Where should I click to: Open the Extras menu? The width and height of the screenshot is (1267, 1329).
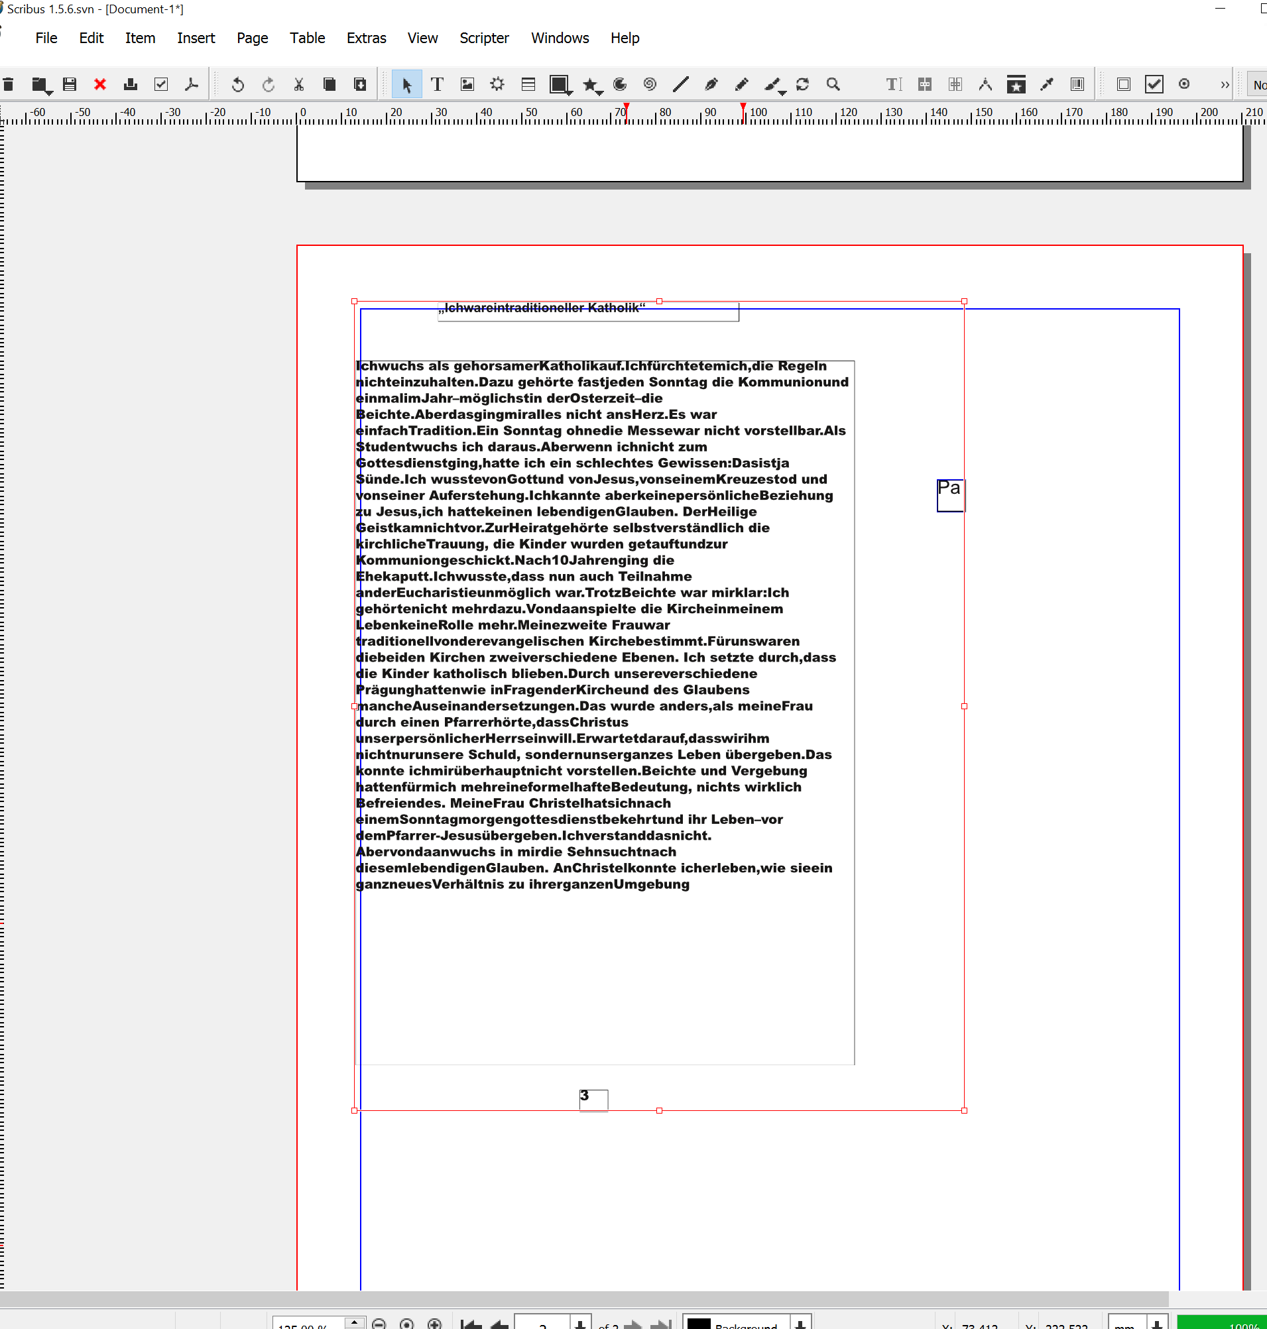point(366,38)
